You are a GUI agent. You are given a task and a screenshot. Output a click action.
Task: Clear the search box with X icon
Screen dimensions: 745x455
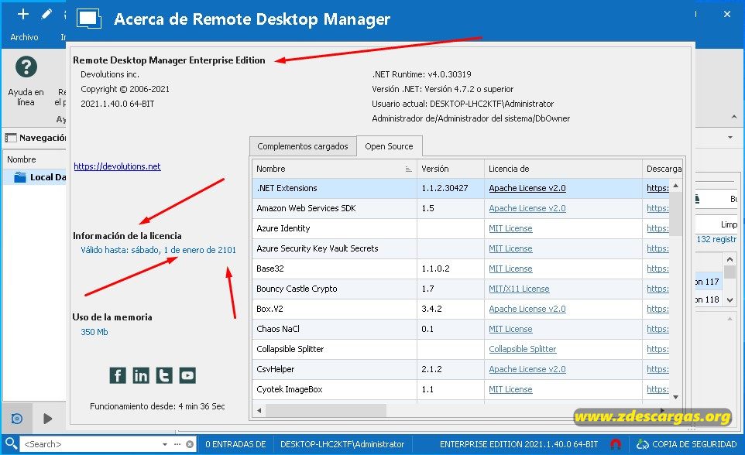(190, 444)
